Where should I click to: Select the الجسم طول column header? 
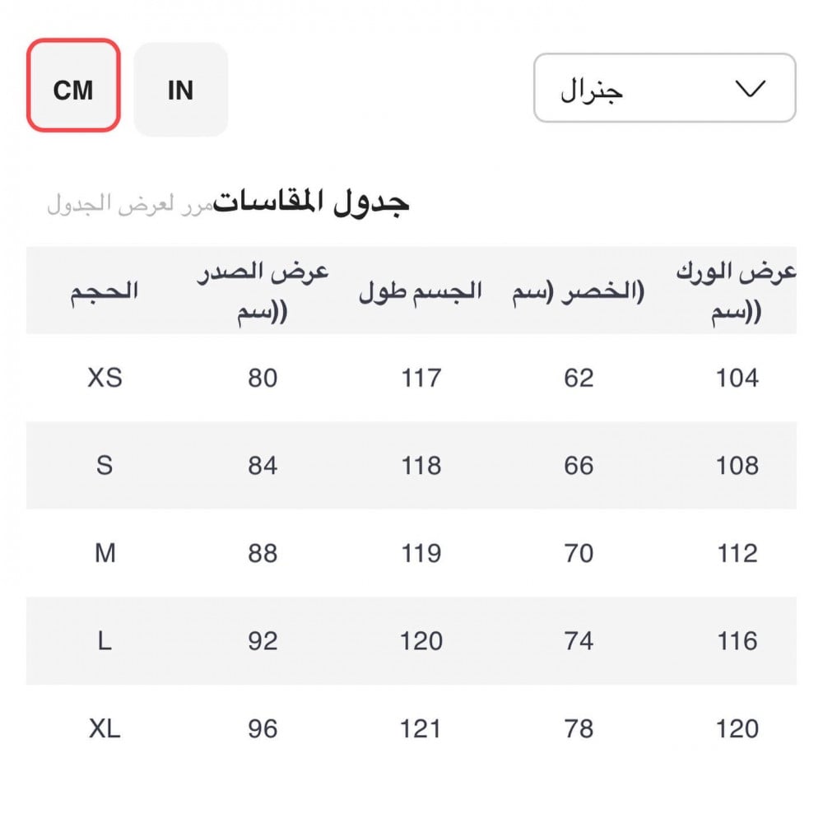(x=421, y=292)
